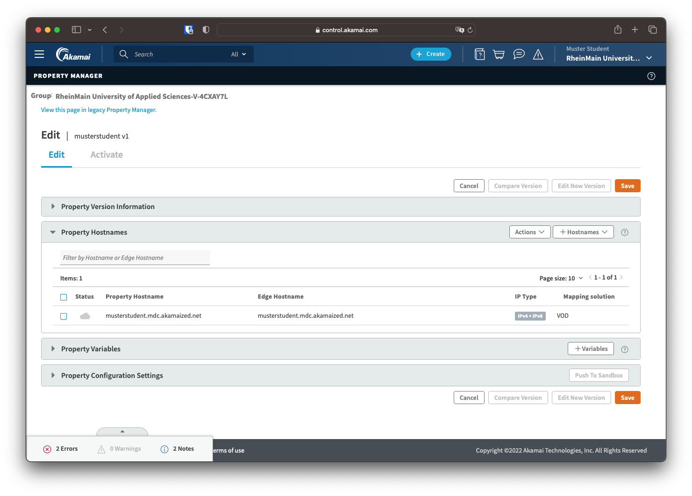
Task: Open the account switcher dropdown
Action: (x=649, y=58)
